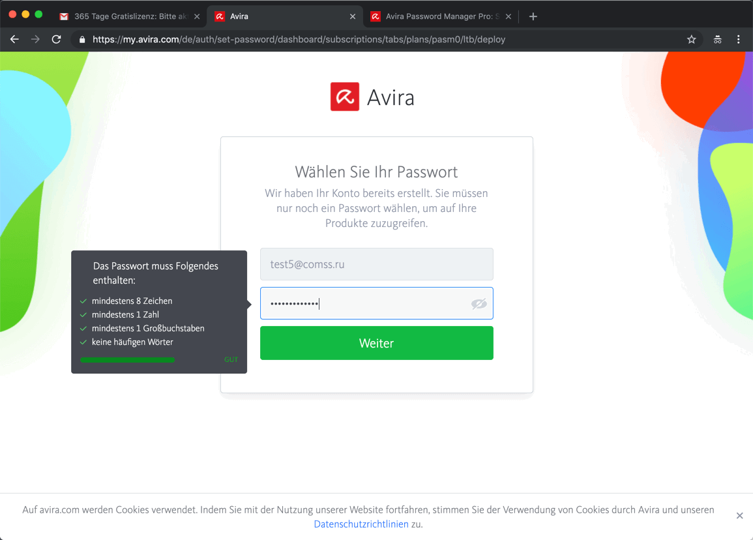Go forward with the browser forward arrow

(35, 39)
